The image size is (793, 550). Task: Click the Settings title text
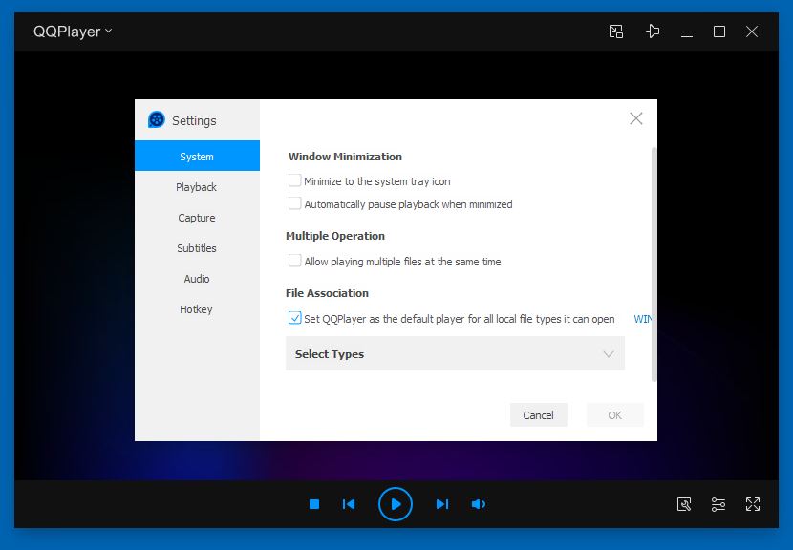pyautogui.click(x=194, y=121)
